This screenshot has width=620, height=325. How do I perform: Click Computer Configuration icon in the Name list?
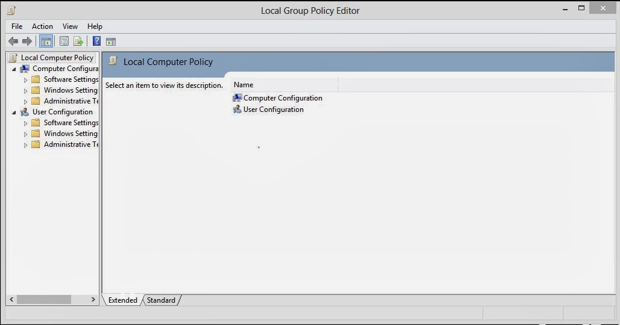point(237,98)
